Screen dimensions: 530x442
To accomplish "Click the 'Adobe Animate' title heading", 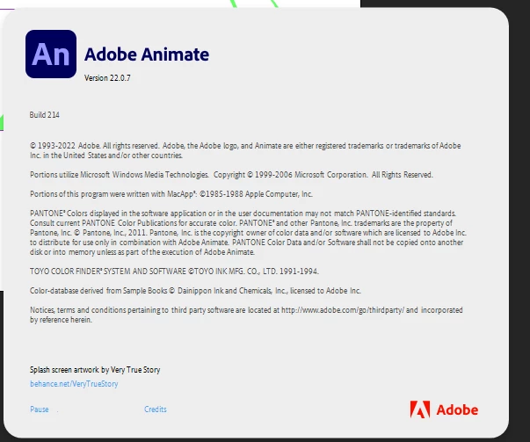I will point(147,54).
